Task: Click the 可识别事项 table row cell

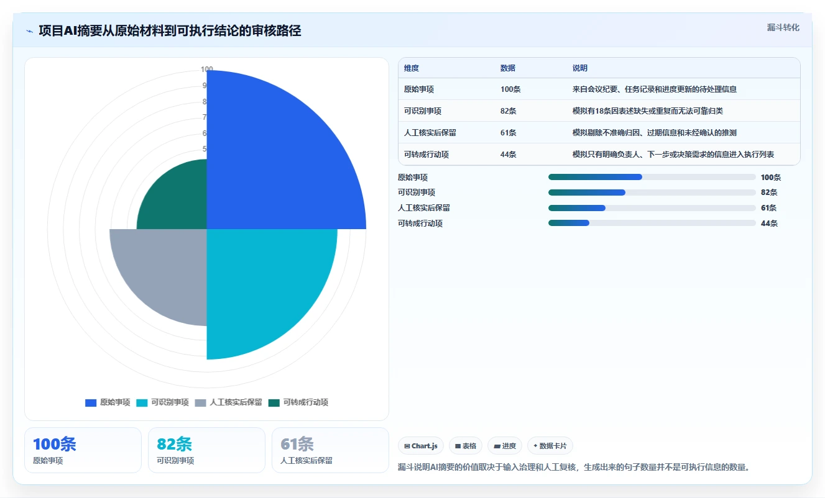Action: [x=423, y=111]
